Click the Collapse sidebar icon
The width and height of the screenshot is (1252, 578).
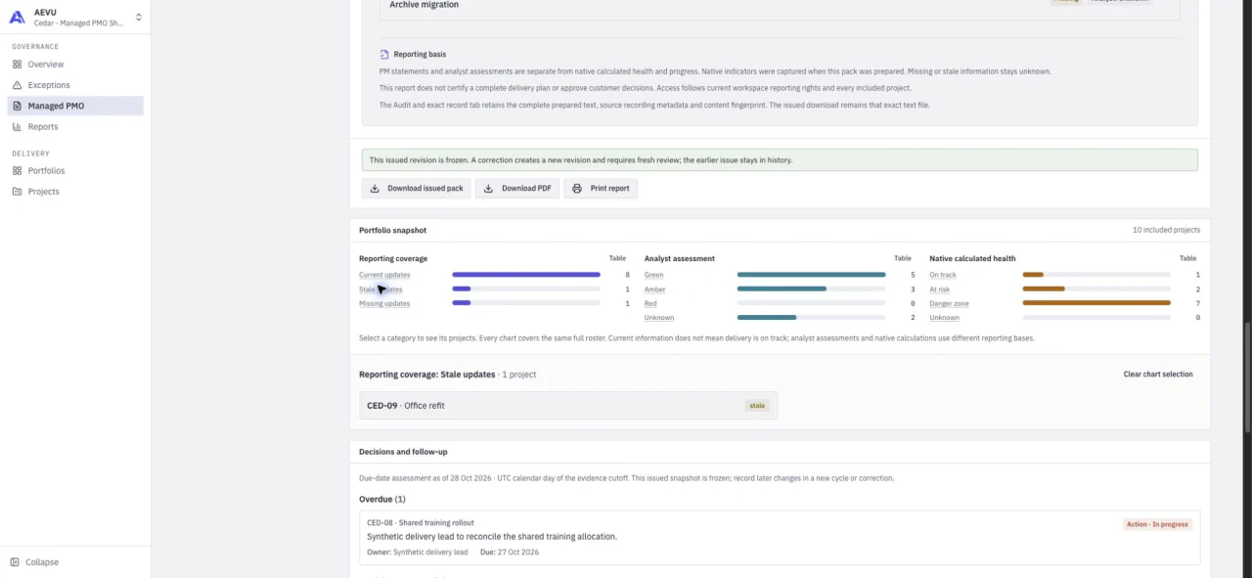coord(15,562)
